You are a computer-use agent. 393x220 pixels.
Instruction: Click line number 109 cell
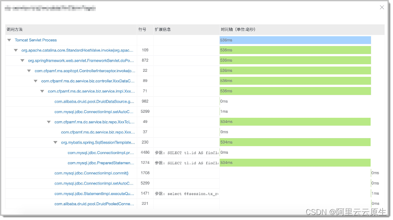[x=145, y=50]
